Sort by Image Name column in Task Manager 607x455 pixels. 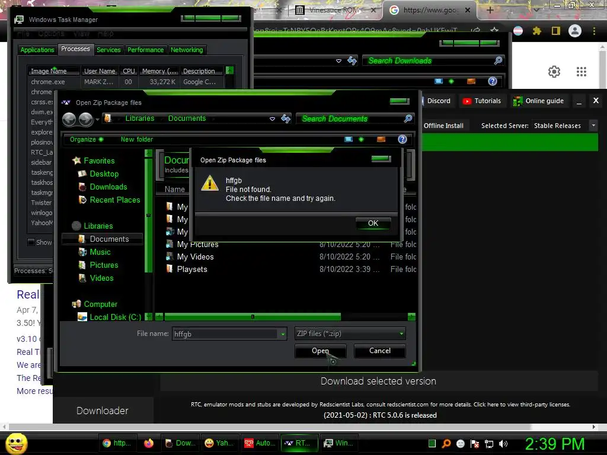[x=54, y=71]
